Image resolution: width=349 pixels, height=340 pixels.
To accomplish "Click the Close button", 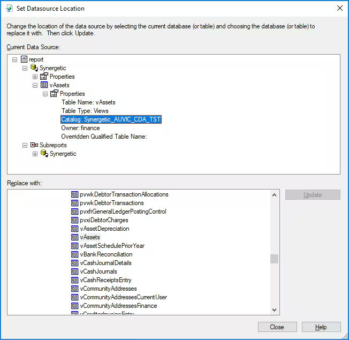I will [277, 327].
